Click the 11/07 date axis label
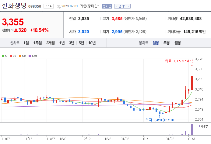 coord(5,139)
